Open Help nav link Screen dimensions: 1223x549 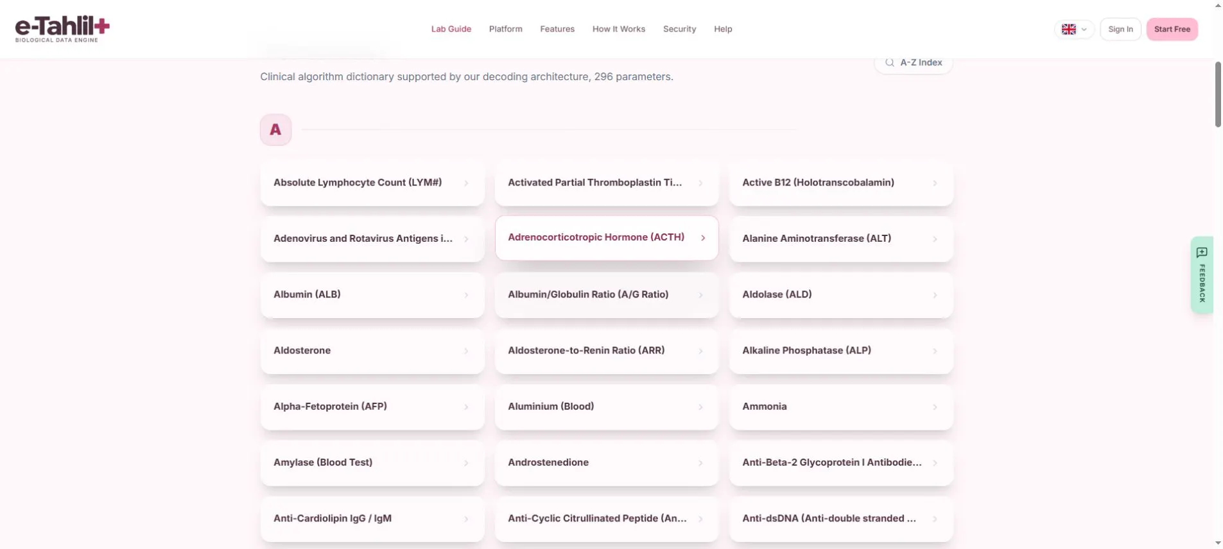point(723,30)
